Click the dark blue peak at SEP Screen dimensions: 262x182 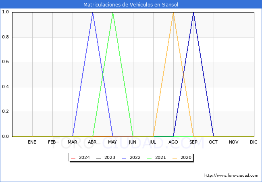(193, 13)
